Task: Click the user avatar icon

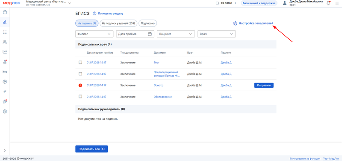Action: 284,3
